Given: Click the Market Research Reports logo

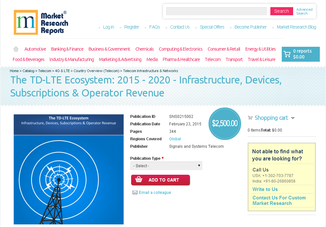Looking at the screenshot, I should (x=40, y=22).
